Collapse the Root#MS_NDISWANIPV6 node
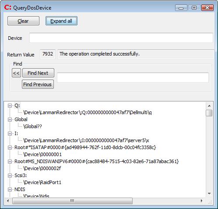The image size is (218, 209). [10, 161]
